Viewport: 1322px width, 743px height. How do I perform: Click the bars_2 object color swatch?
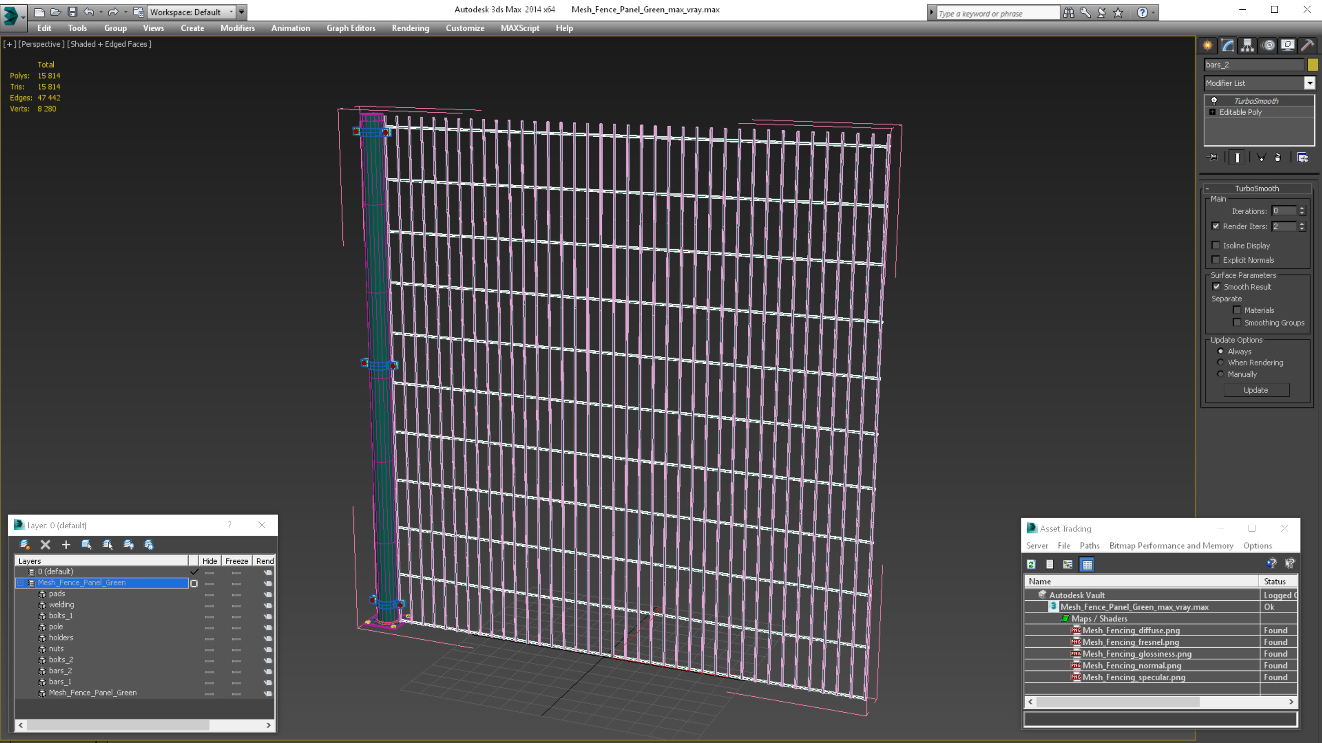click(x=1312, y=65)
